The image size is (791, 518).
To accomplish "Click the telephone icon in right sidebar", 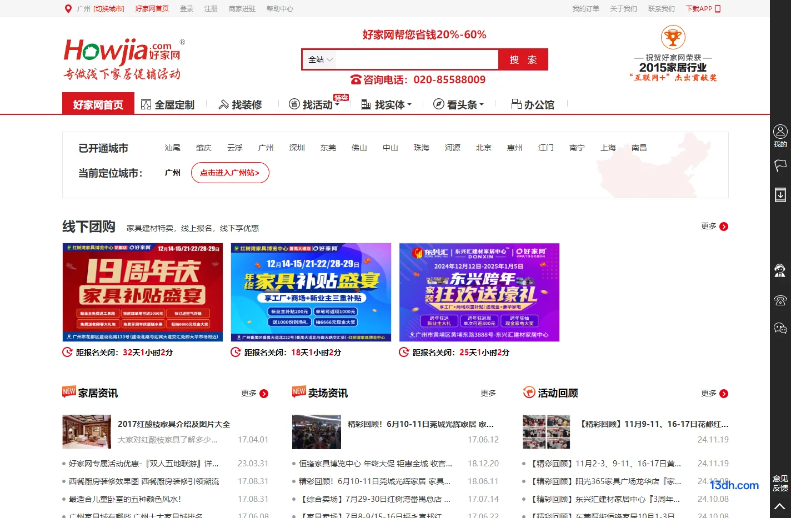I will click(x=780, y=300).
